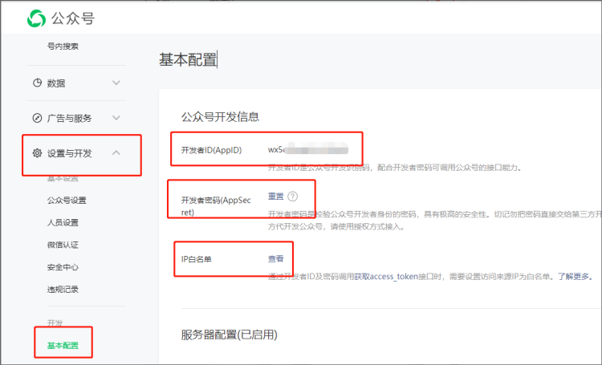
Task: Click the help question mark next to 重置
Action: [293, 197]
